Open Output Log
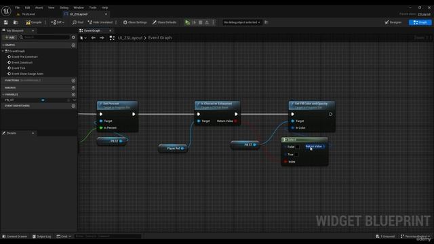Viewport: 434px width, 244px height. 42,237
